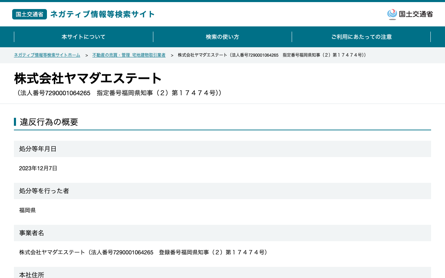Image resolution: width=445 pixels, height=278 pixels.
Task: Click 国土交通省 text beside the emblem
Action: click(x=416, y=14)
